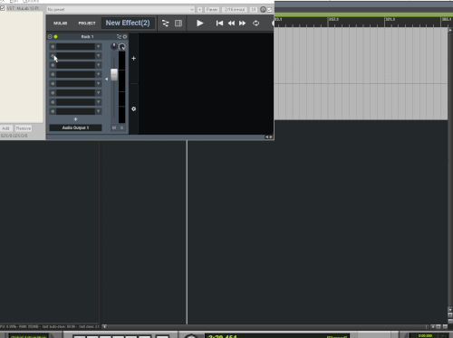Open dropdown arrow of eighth rack slot
The width and height of the screenshot is (453, 338).
pos(99,111)
